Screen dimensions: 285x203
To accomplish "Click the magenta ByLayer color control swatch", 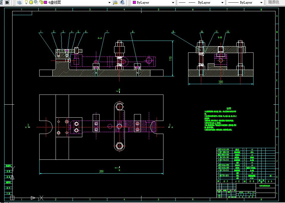I will click(134, 3).
